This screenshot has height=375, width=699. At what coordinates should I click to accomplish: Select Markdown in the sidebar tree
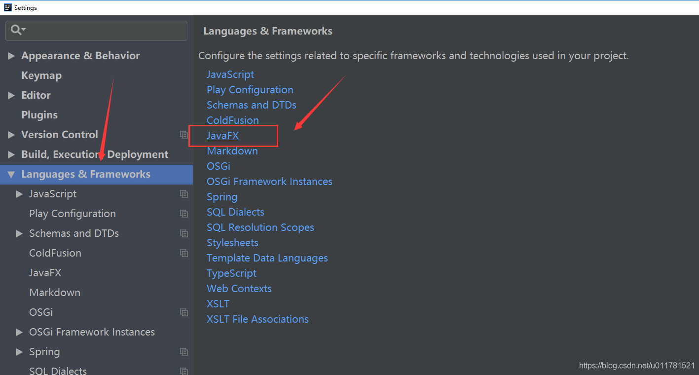[55, 293]
